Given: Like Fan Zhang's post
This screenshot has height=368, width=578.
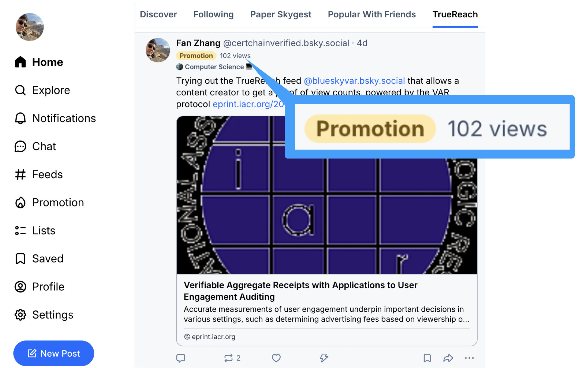Looking at the screenshot, I should click(x=276, y=358).
